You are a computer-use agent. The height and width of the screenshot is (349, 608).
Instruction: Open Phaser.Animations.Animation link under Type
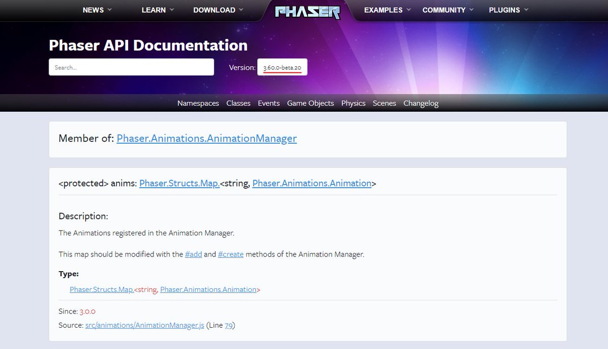pyautogui.click(x=208, y=290)
